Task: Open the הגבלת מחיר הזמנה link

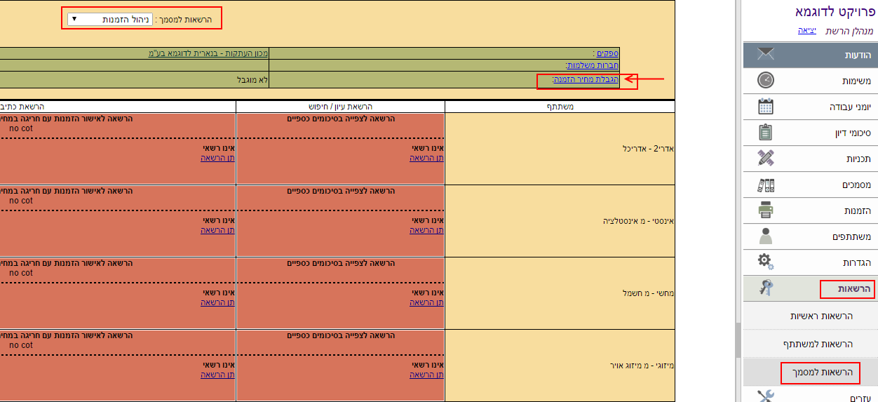Action: (x=586, y=79)
